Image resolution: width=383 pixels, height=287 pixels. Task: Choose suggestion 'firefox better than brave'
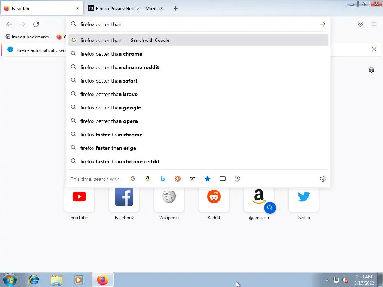point(198,94)
